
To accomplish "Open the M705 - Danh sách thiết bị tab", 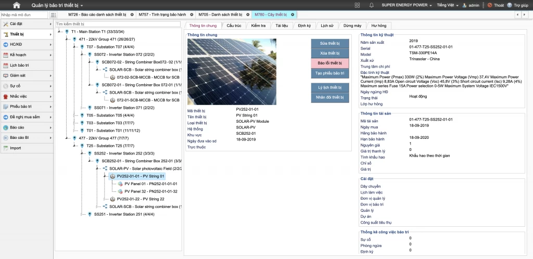I will coord(220,15).
